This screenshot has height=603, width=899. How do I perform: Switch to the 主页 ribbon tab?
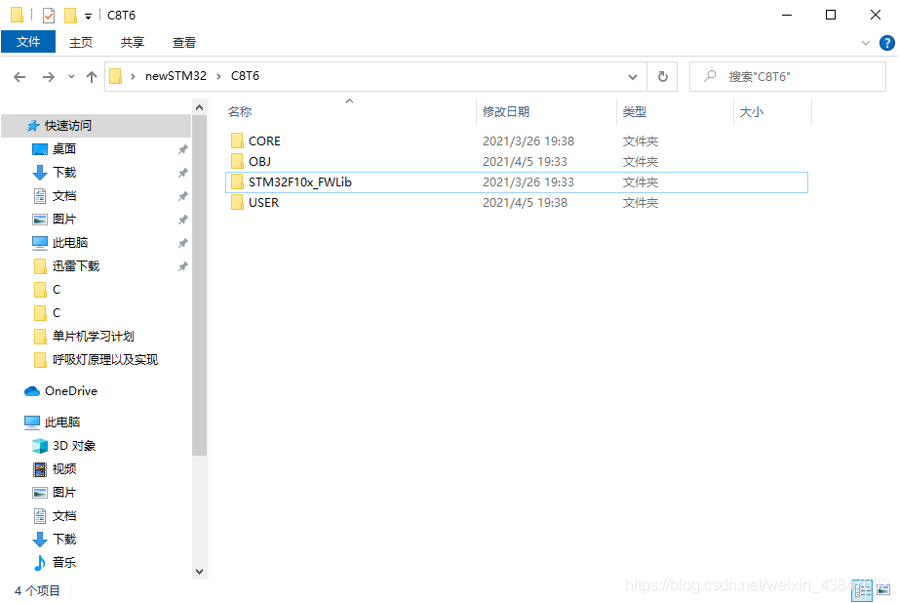[81, 43]
